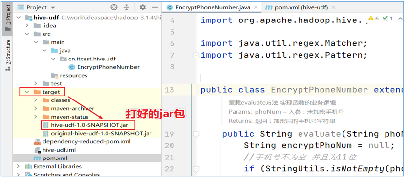Image resolution: width=407 pixels, height=179 pixels.
Task: Click the typo check indicator showing 1
Action: (387, 18)
